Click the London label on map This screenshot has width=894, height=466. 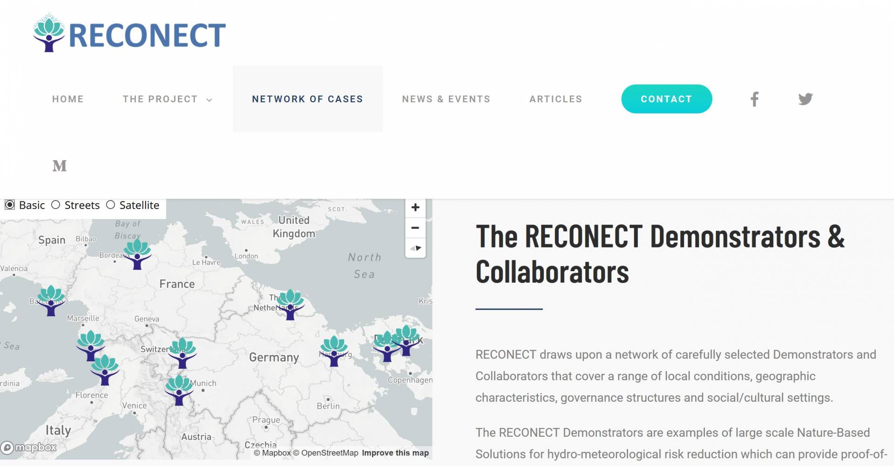[246, 256]
